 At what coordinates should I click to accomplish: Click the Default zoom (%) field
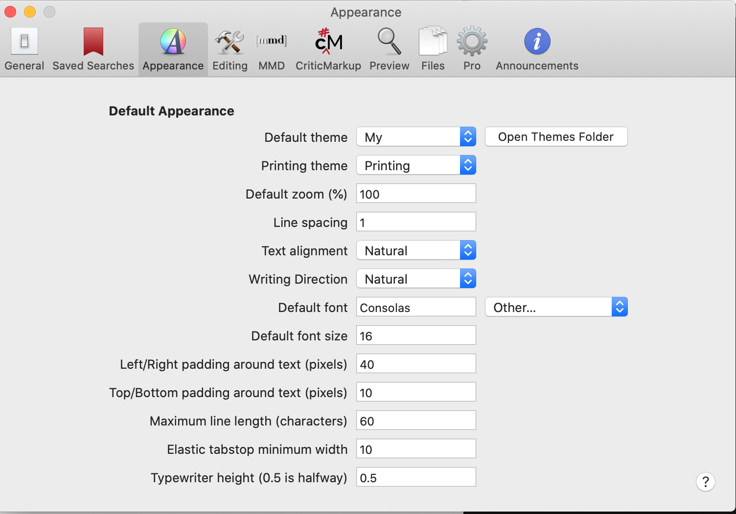coord(416,194)
